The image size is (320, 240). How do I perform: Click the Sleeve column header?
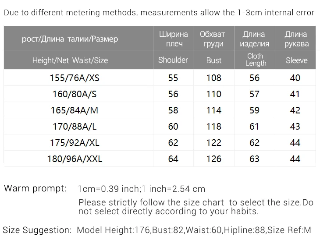pyautogui.click(x=296, y=60)
